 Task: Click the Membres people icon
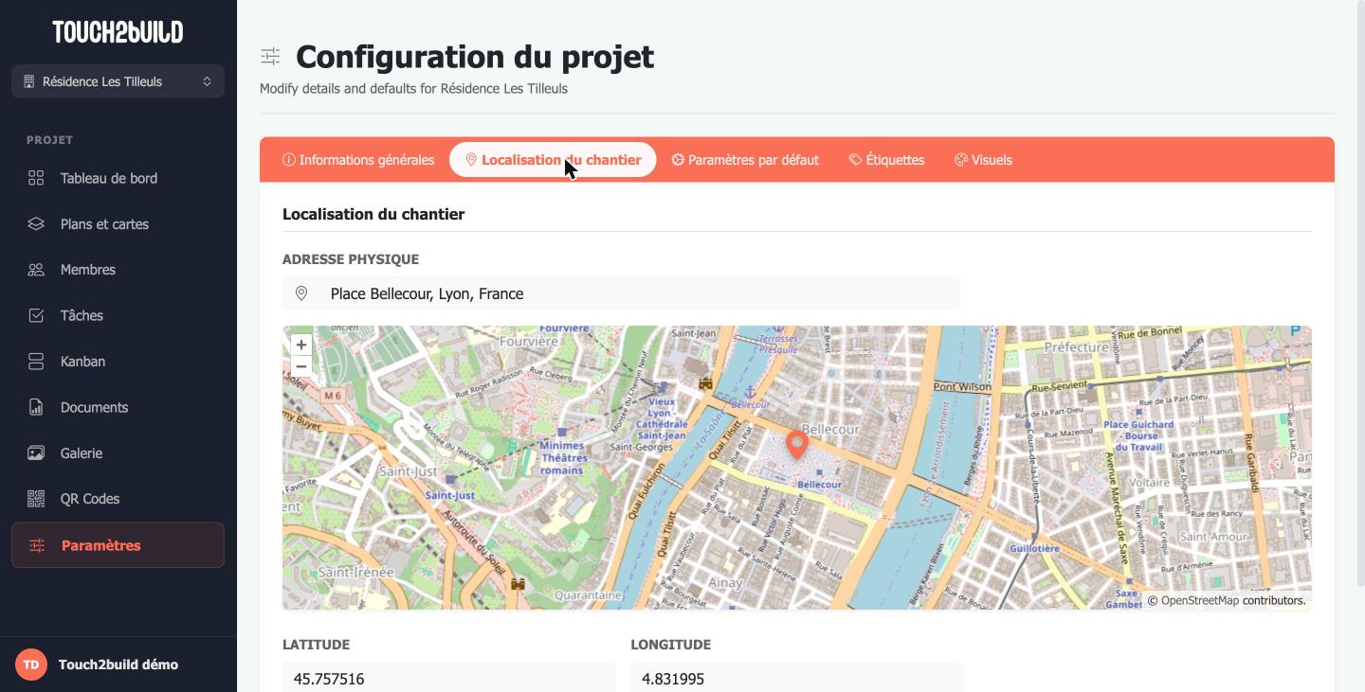click(36, 270)
